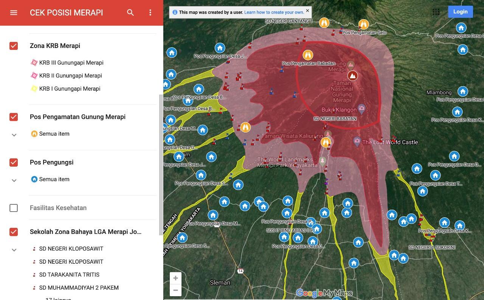Image resolution: width=484 pixels, height=300 pixels.
Task: Expand the Sekolah Zona Bahaya school list
Action: (x=14, y=250)
